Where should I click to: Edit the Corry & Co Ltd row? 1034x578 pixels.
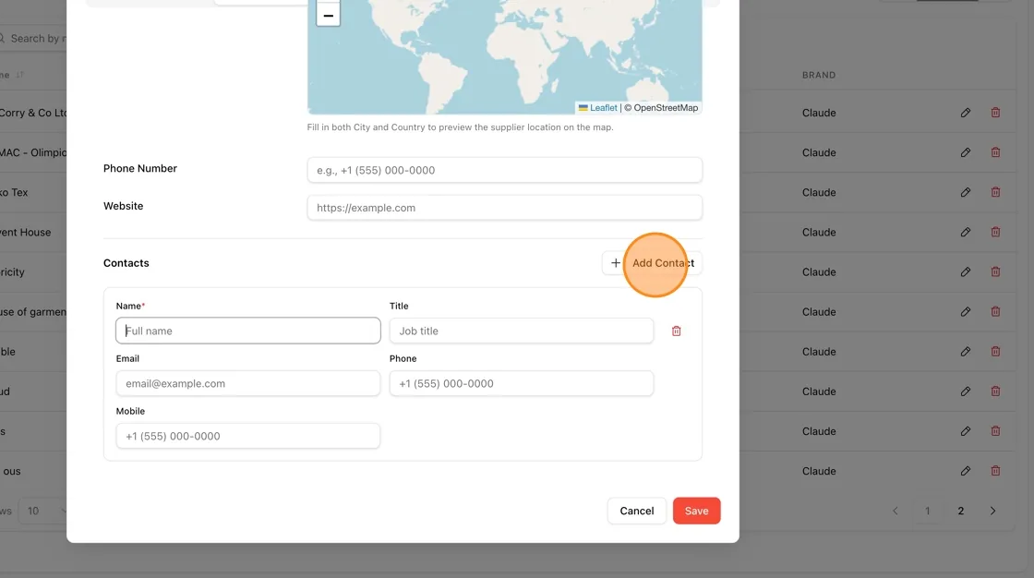pyautogui.click(x=966, y=113)
